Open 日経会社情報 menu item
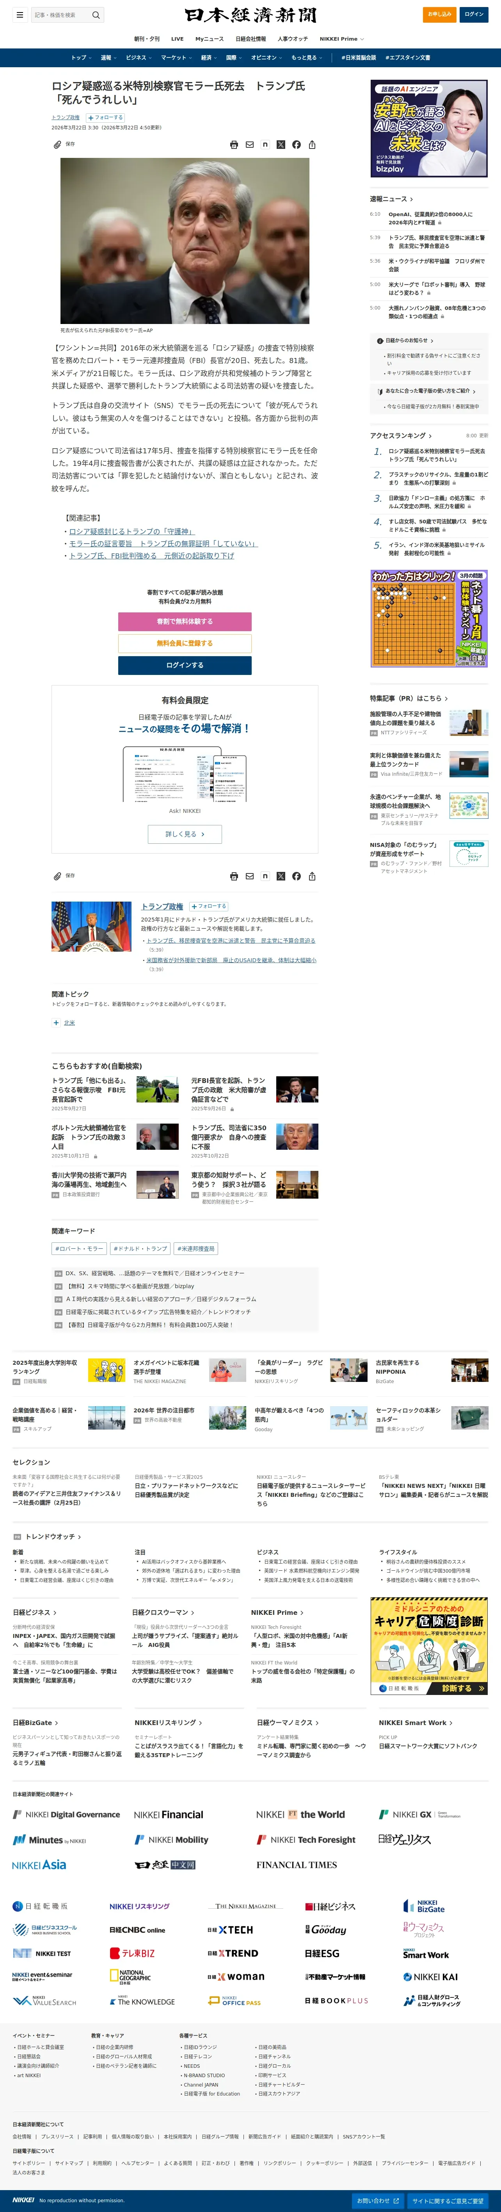Viewport: 501px width, 2212px height. (250, 39)
